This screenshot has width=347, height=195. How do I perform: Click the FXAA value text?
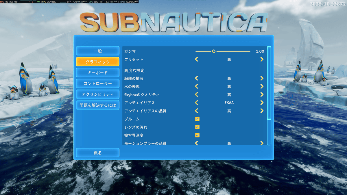click(229, 103)
